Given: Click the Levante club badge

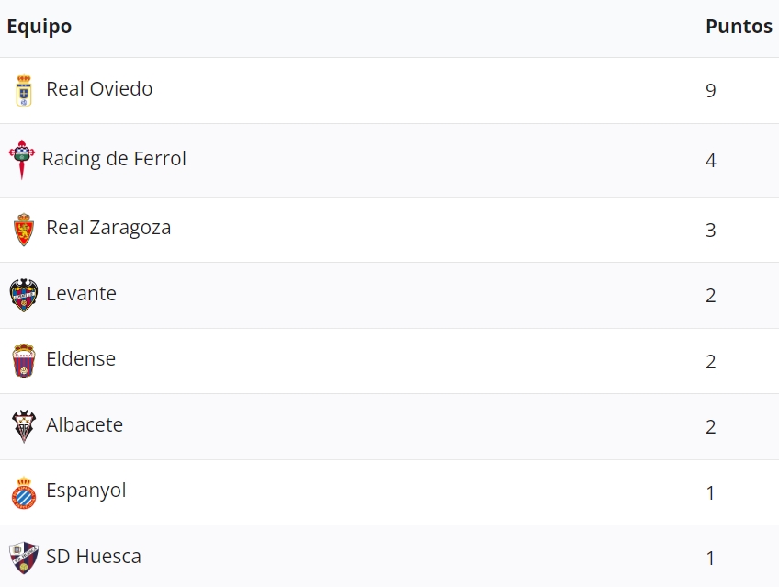Looking at the screenshot, I should coord(23,295).
